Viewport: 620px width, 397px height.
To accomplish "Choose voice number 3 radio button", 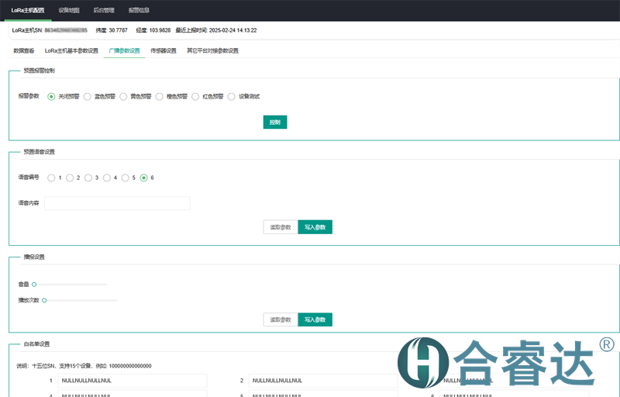I will pyautogui.click(x=88, y=178).
